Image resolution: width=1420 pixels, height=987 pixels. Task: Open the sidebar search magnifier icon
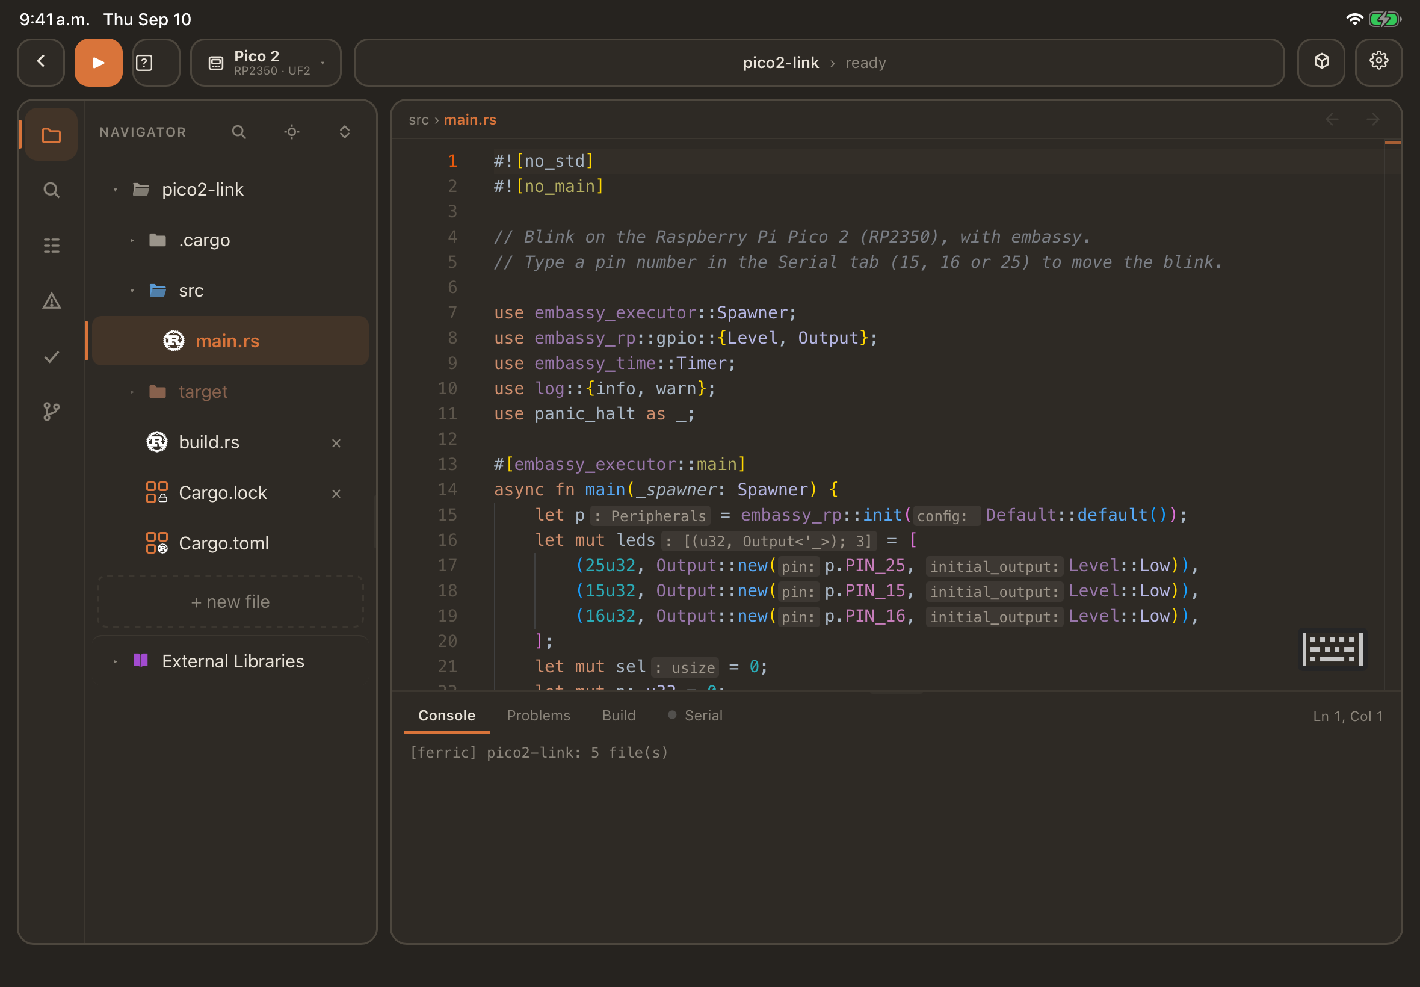51,190
